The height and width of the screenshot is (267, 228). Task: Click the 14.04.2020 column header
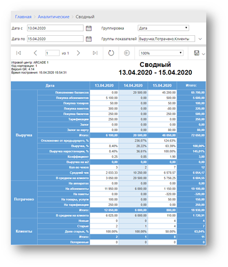coord(133,86)
